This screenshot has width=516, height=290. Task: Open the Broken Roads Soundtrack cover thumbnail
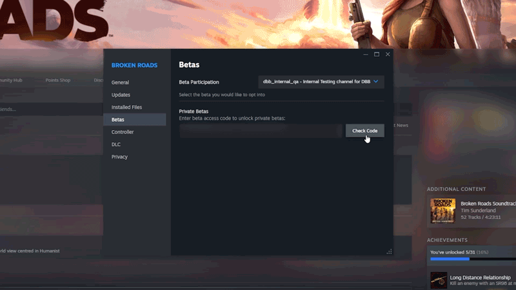[442, 210]
